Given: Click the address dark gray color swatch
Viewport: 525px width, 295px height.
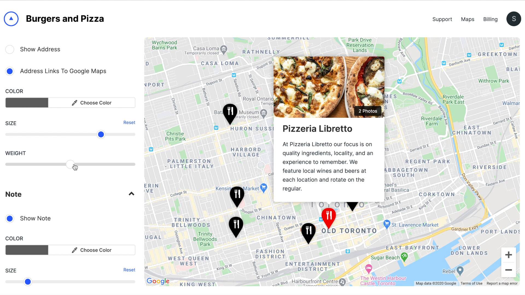Looking at the screenshot, I should pos(27,103).
